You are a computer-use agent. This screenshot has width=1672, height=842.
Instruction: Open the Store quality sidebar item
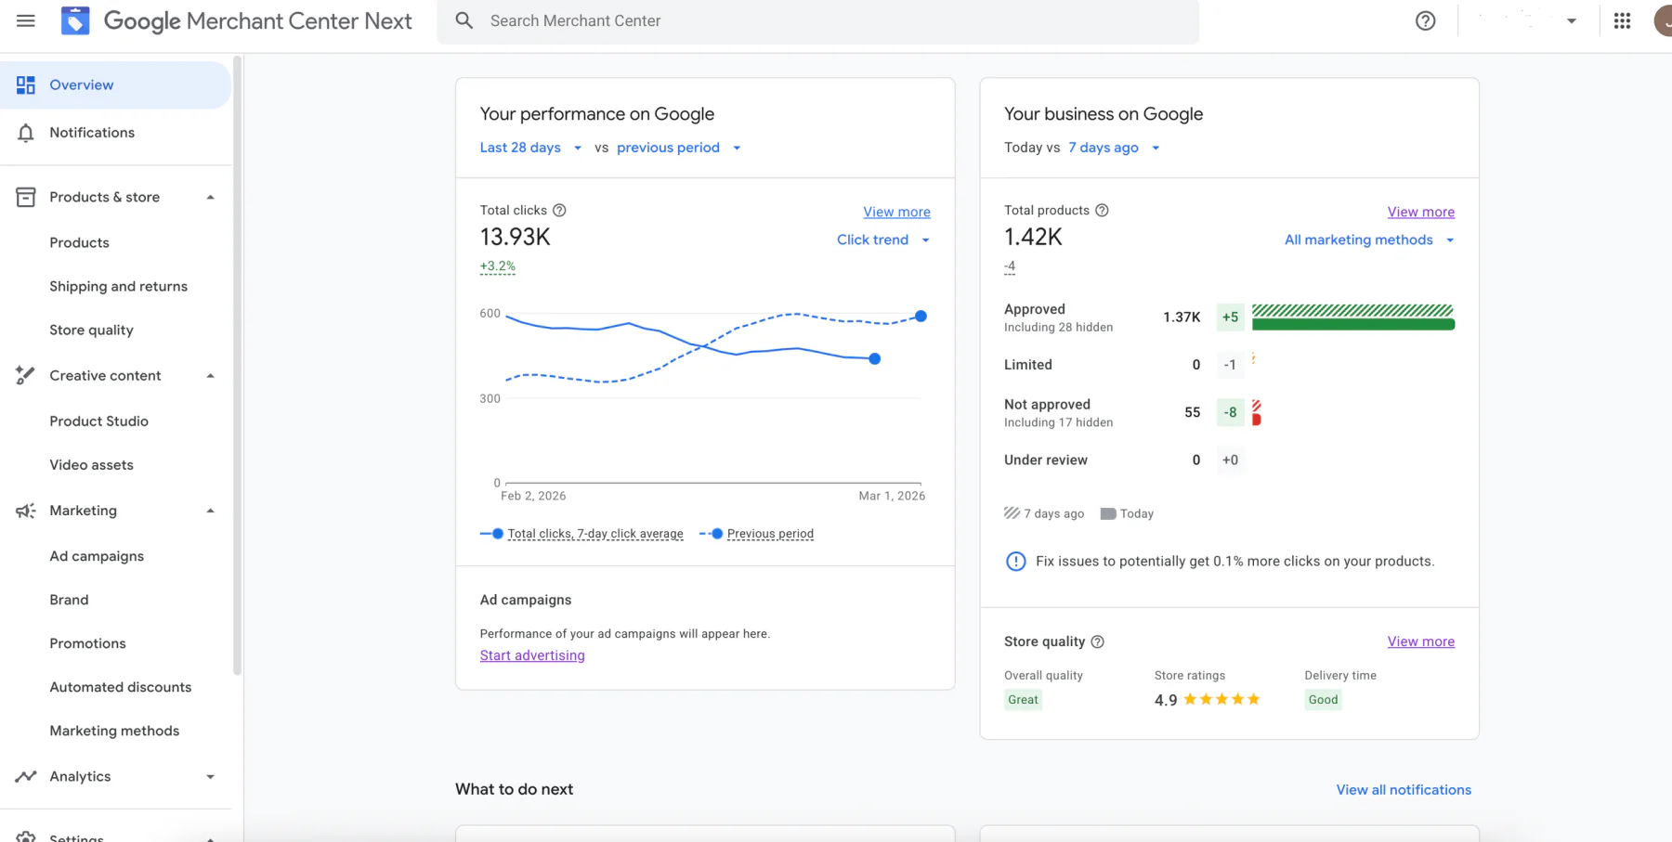[91, 330]
